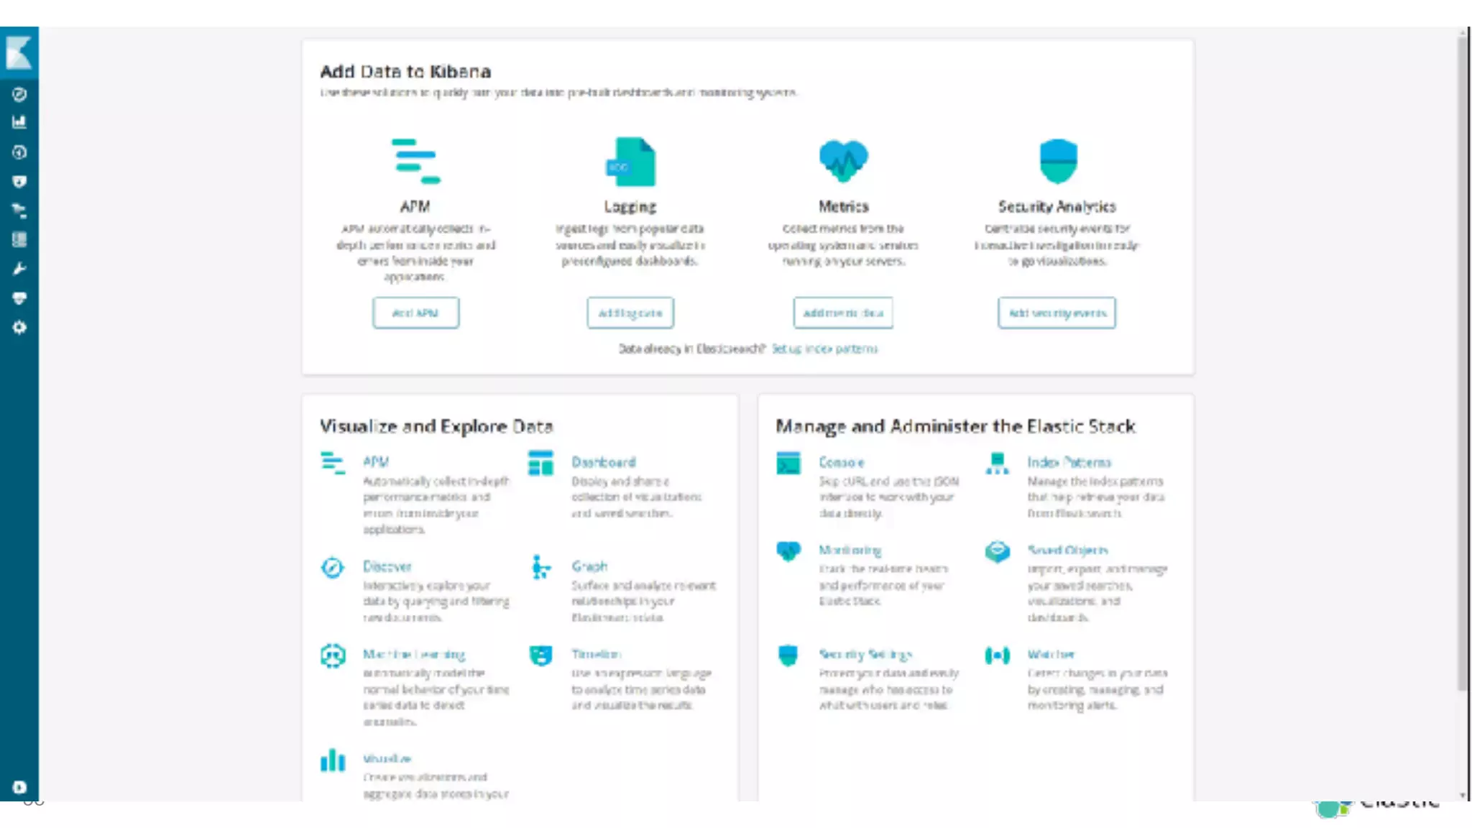The width and height of the screenshot is (1472, 828).
Task: Open Management from the sidebar gear icon
Action: point(19,328)
